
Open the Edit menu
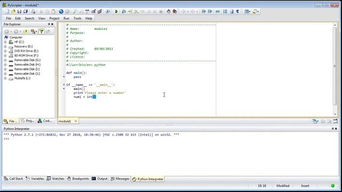pos(18,19)
